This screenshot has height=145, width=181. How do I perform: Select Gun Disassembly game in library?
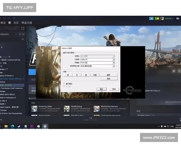(x=11, y=113)
